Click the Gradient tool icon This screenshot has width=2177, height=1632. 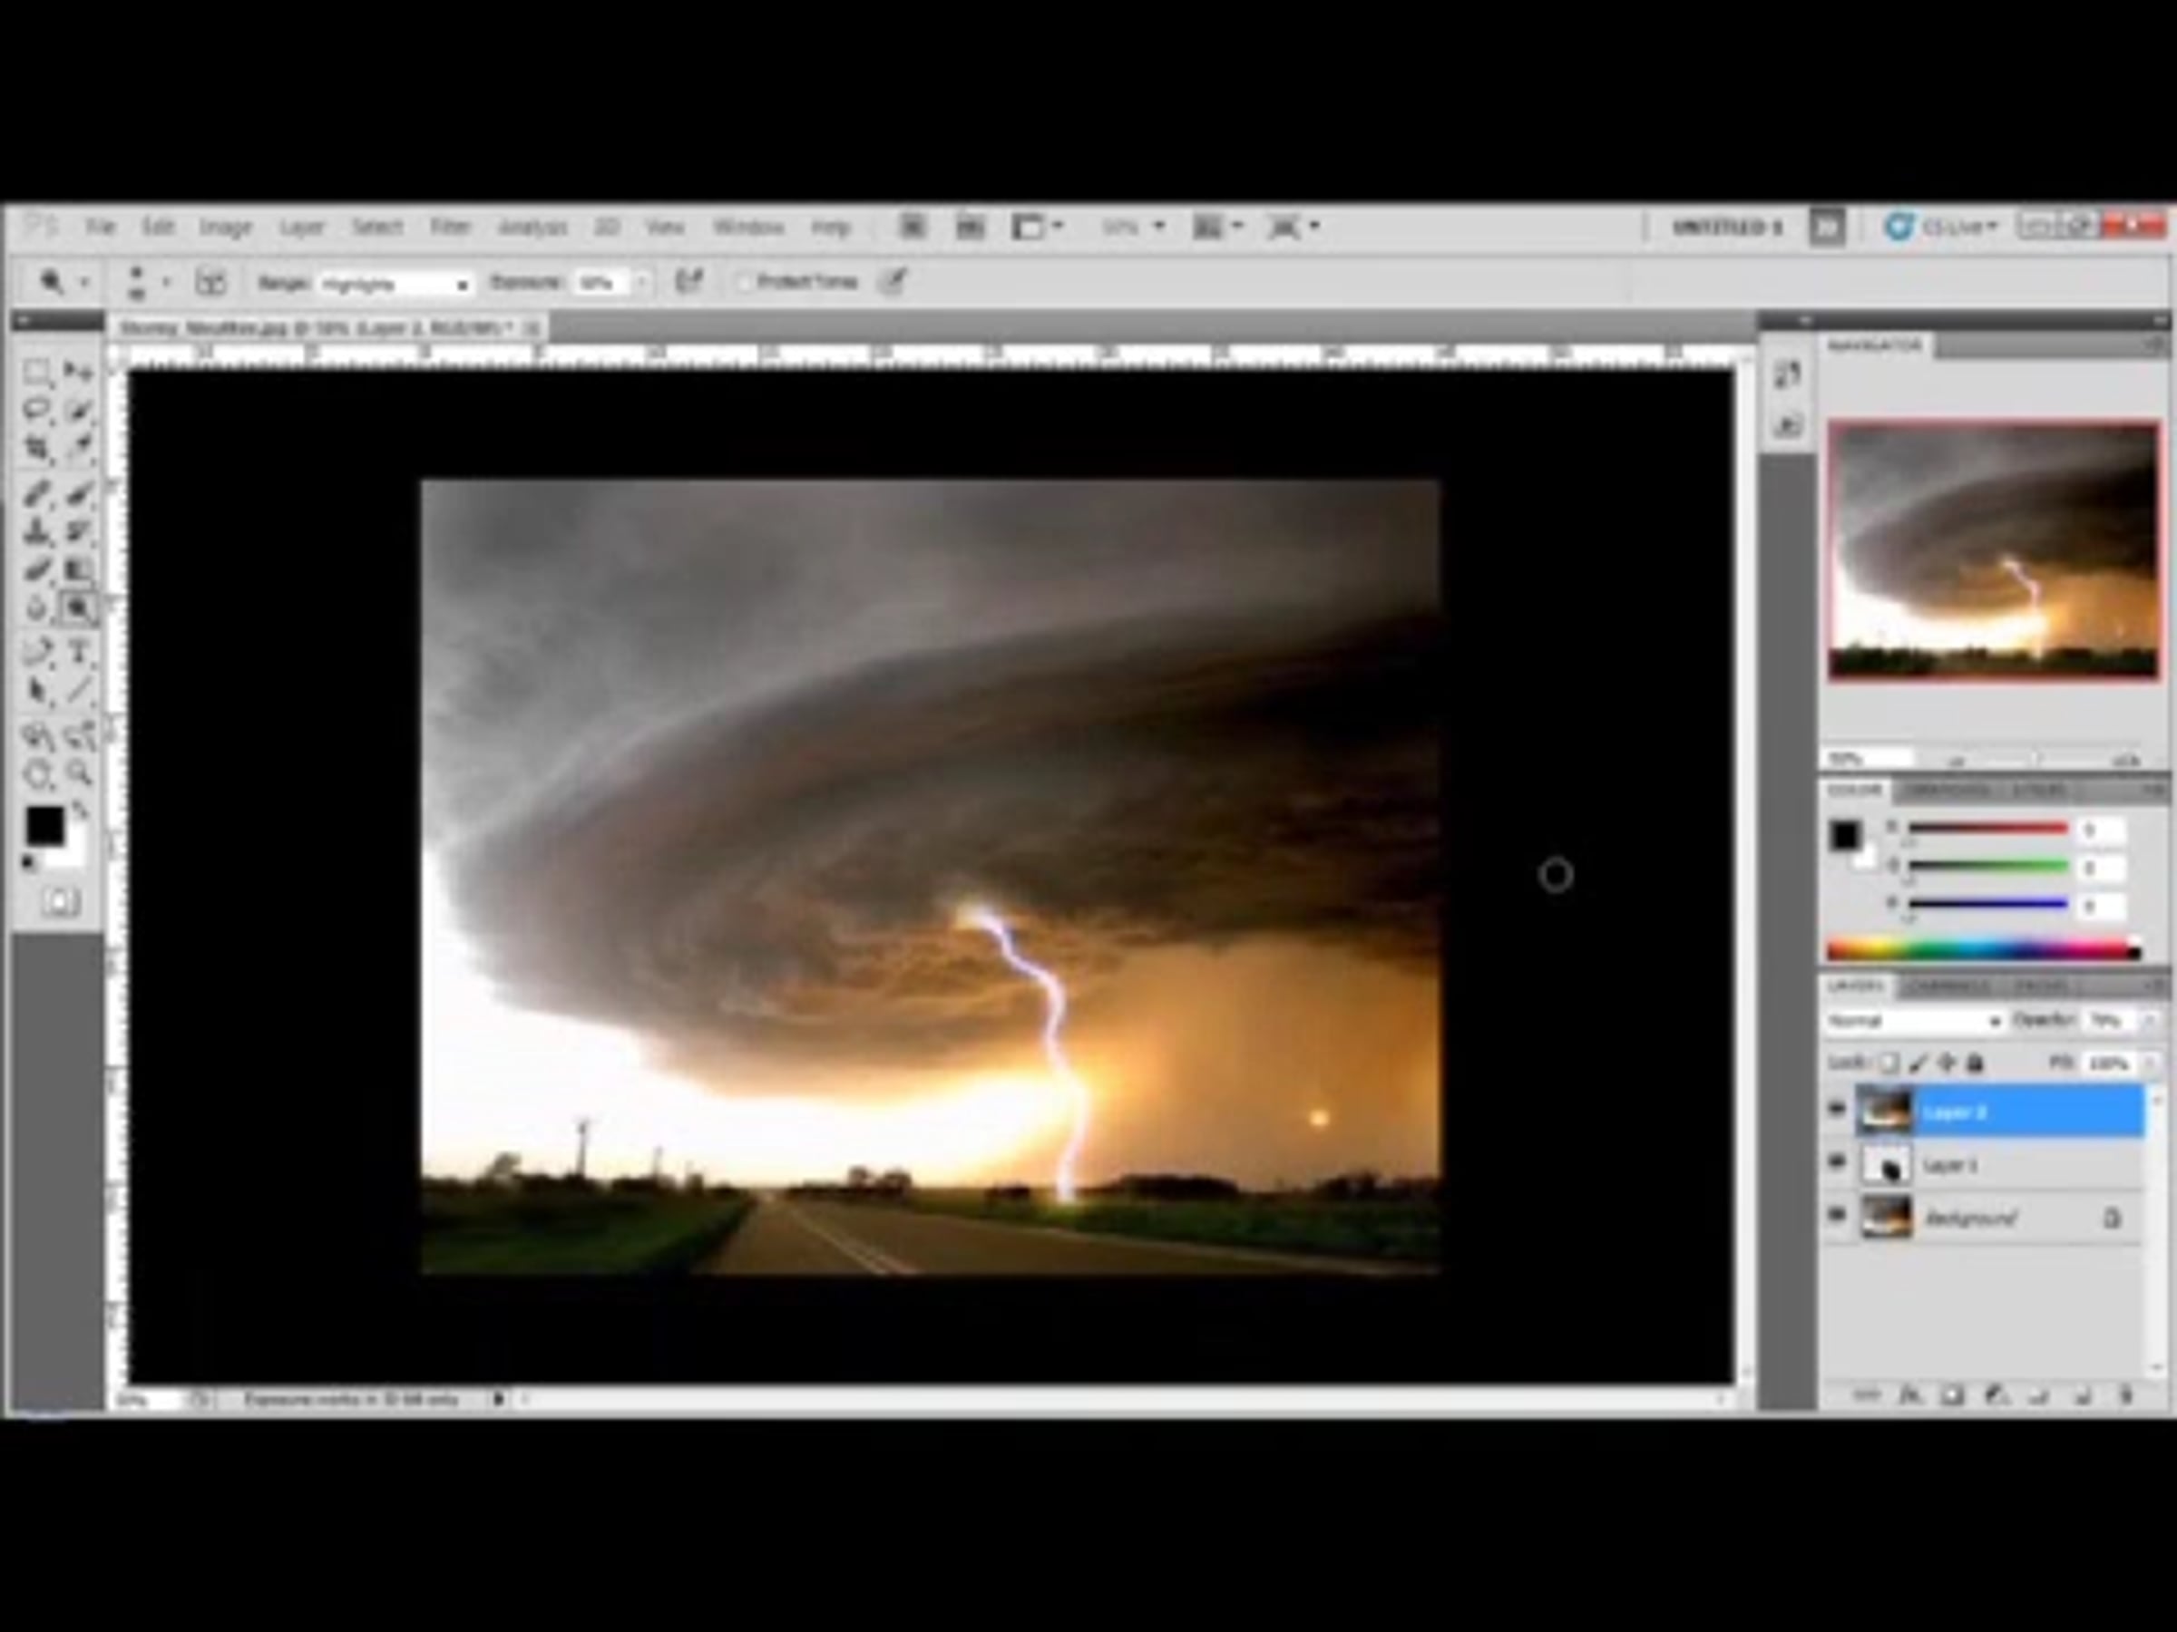click(79, 570)
